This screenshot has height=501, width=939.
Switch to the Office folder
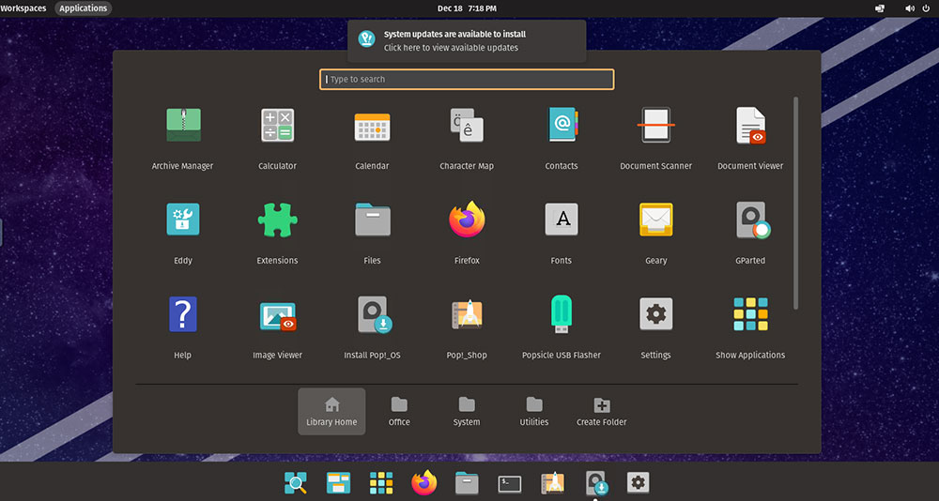[399, 411]
